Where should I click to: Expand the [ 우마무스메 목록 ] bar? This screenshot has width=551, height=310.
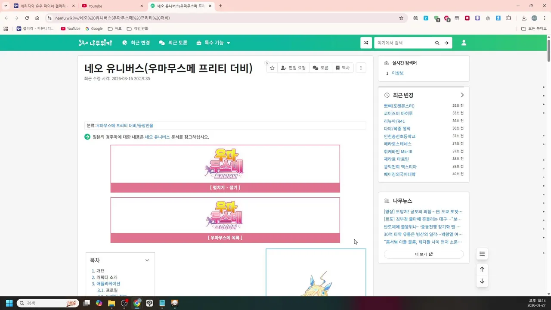(225, 238)
